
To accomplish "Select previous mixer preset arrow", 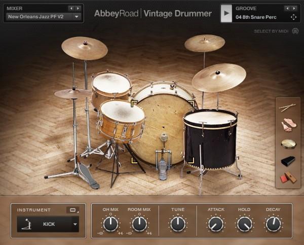I will pyautogui.click(x=71, y=8).
